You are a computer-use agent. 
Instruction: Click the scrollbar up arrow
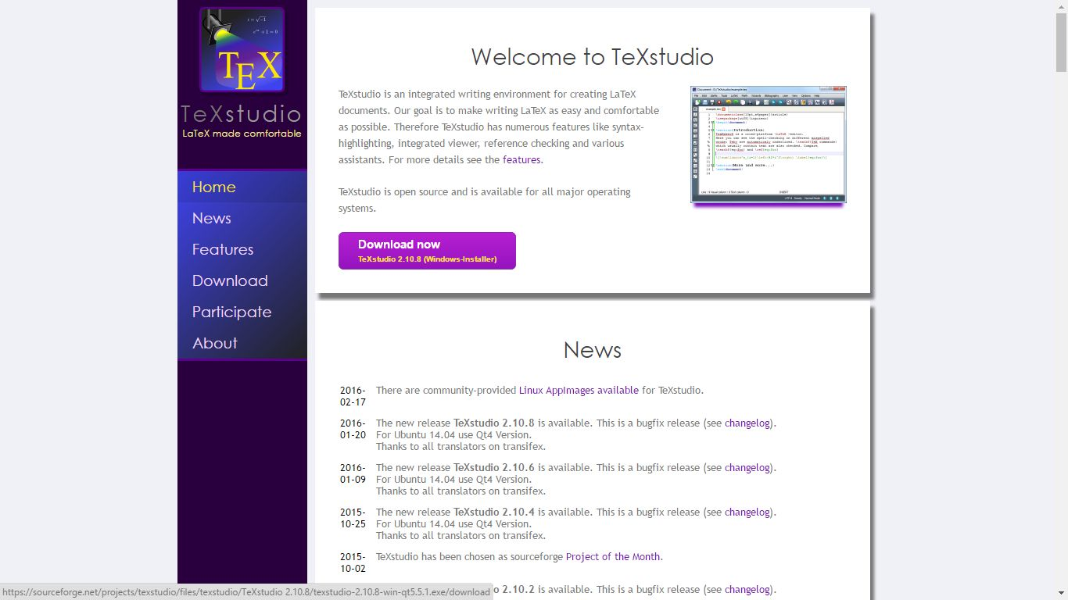(x=1061, y=6)
